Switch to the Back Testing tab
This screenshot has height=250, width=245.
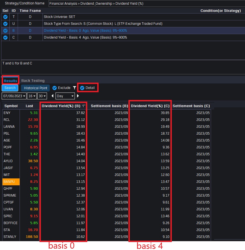click(33, 81)
